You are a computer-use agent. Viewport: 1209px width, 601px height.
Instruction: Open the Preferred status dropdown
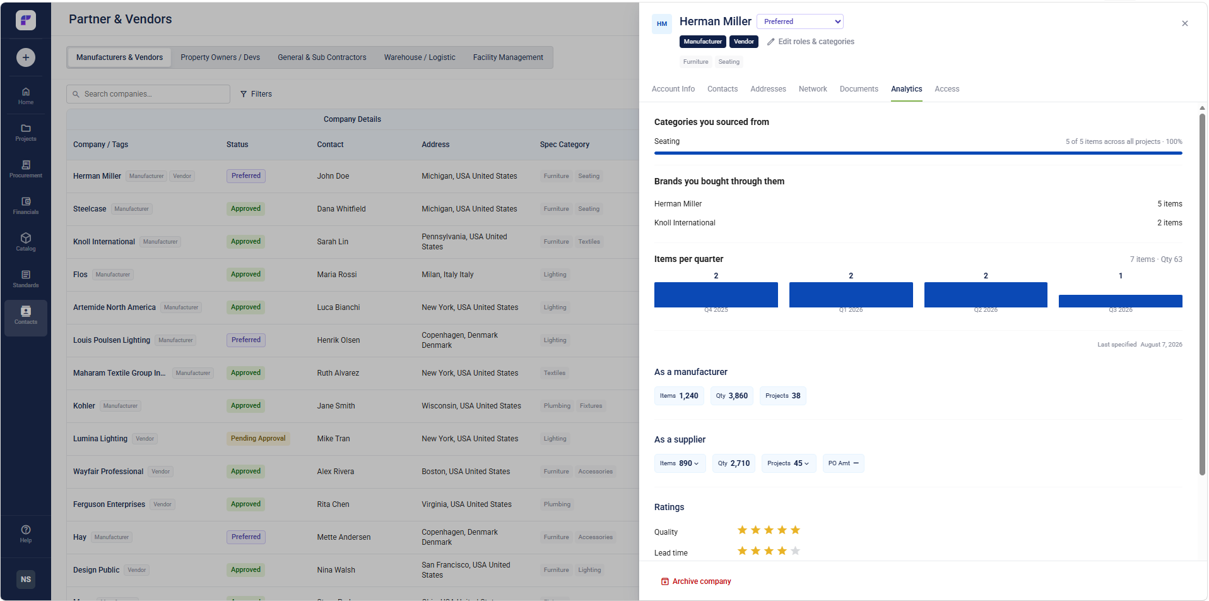coord(800,21)
